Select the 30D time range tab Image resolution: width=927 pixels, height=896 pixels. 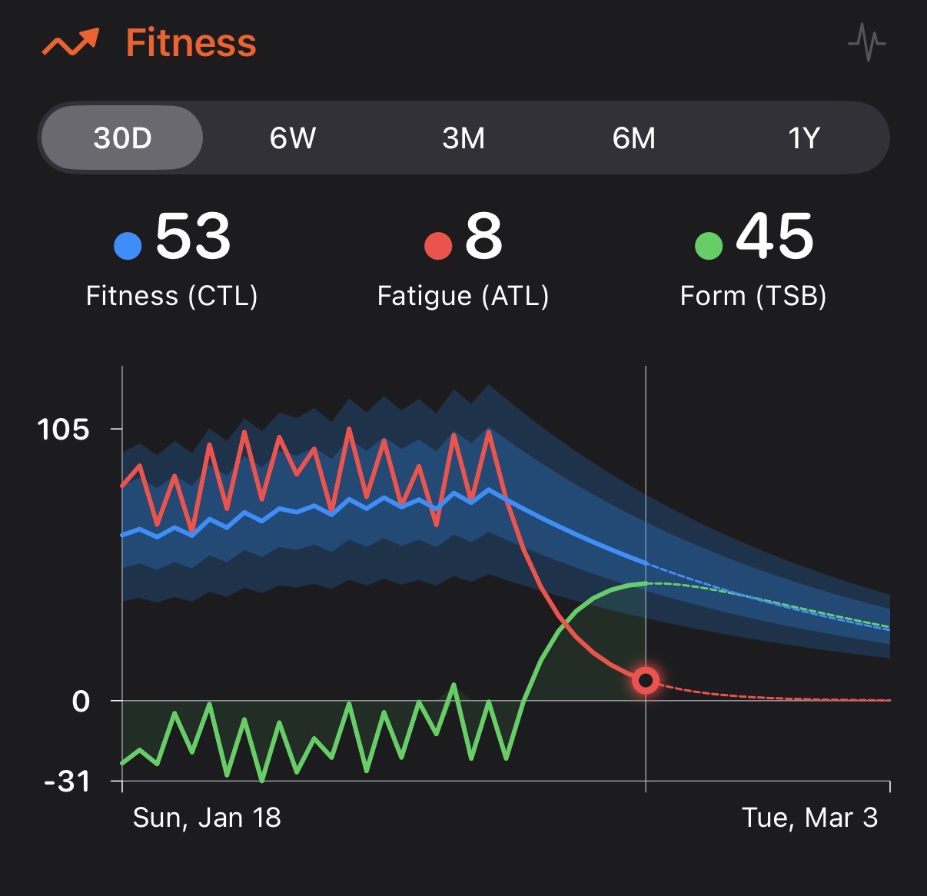[x=122, y=138]
